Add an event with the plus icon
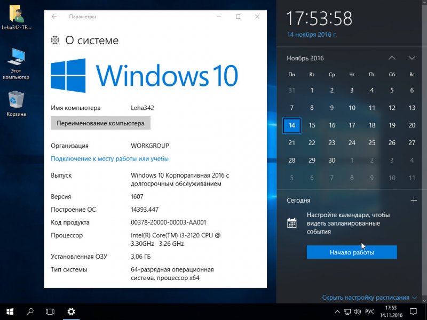 point(414,201)
